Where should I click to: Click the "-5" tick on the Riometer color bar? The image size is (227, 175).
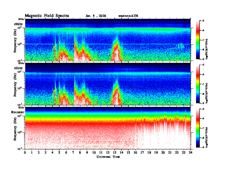pyautogui.click(x=203, y=109)
